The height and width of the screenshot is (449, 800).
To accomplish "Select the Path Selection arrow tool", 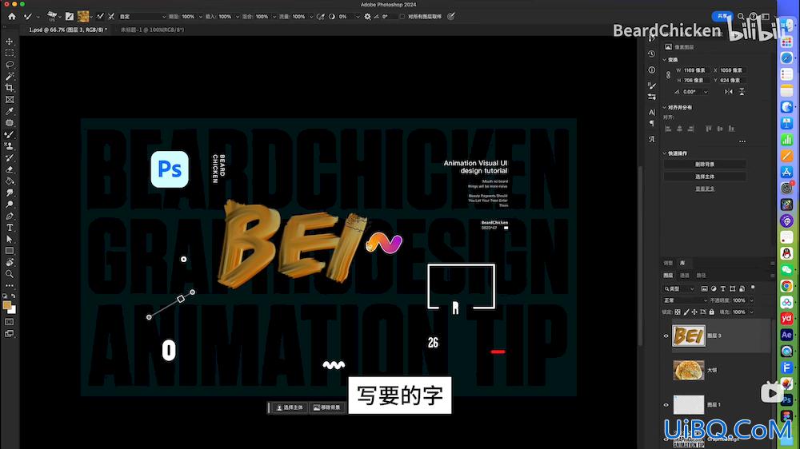I will (9, 239).
